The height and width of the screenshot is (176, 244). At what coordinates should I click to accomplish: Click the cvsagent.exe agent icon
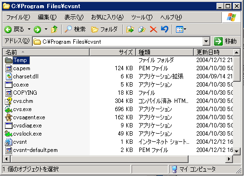[9, 117]
